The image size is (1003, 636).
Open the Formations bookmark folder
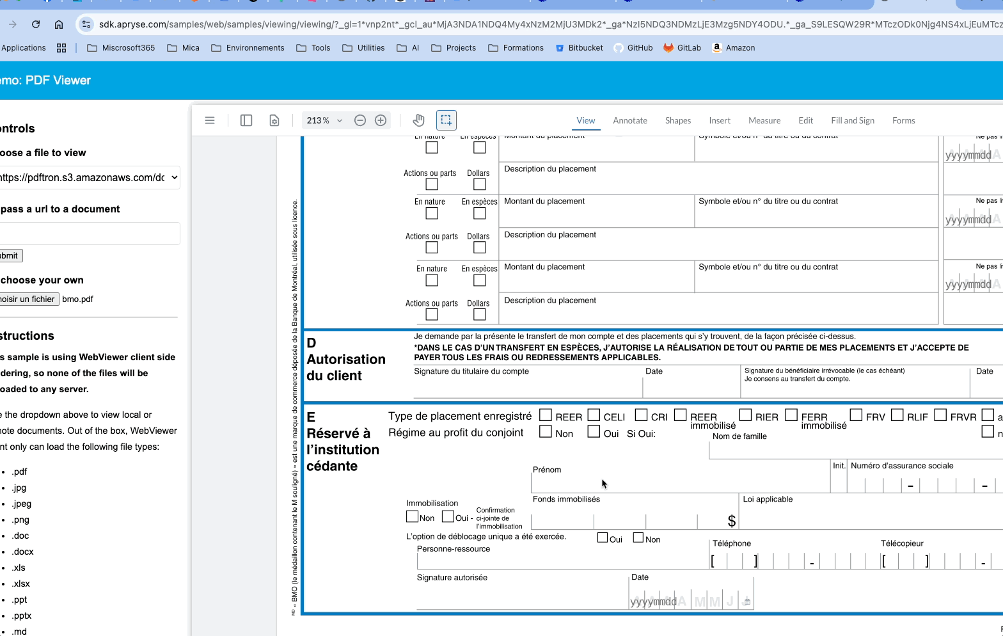click(516, 48)
